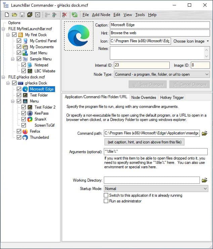The image size is (213, 249).
Task: Click the expand tree nodes toolbar icon
Action: (47, 15)
